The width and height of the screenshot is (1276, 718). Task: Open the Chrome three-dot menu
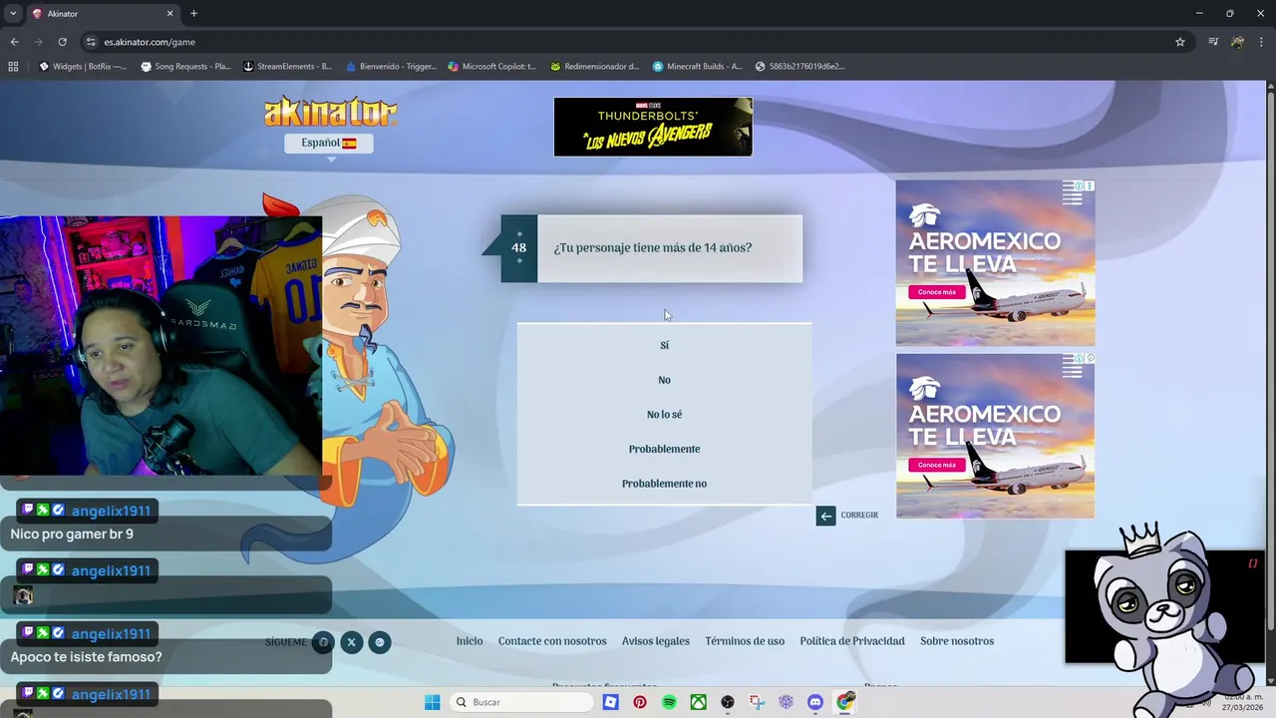pos(1261,42)
